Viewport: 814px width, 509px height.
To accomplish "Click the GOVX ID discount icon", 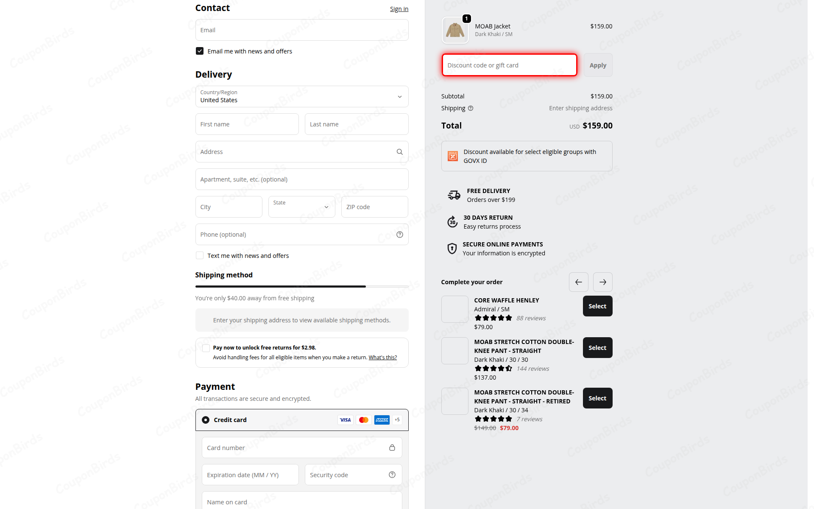I will coord(453,156).
